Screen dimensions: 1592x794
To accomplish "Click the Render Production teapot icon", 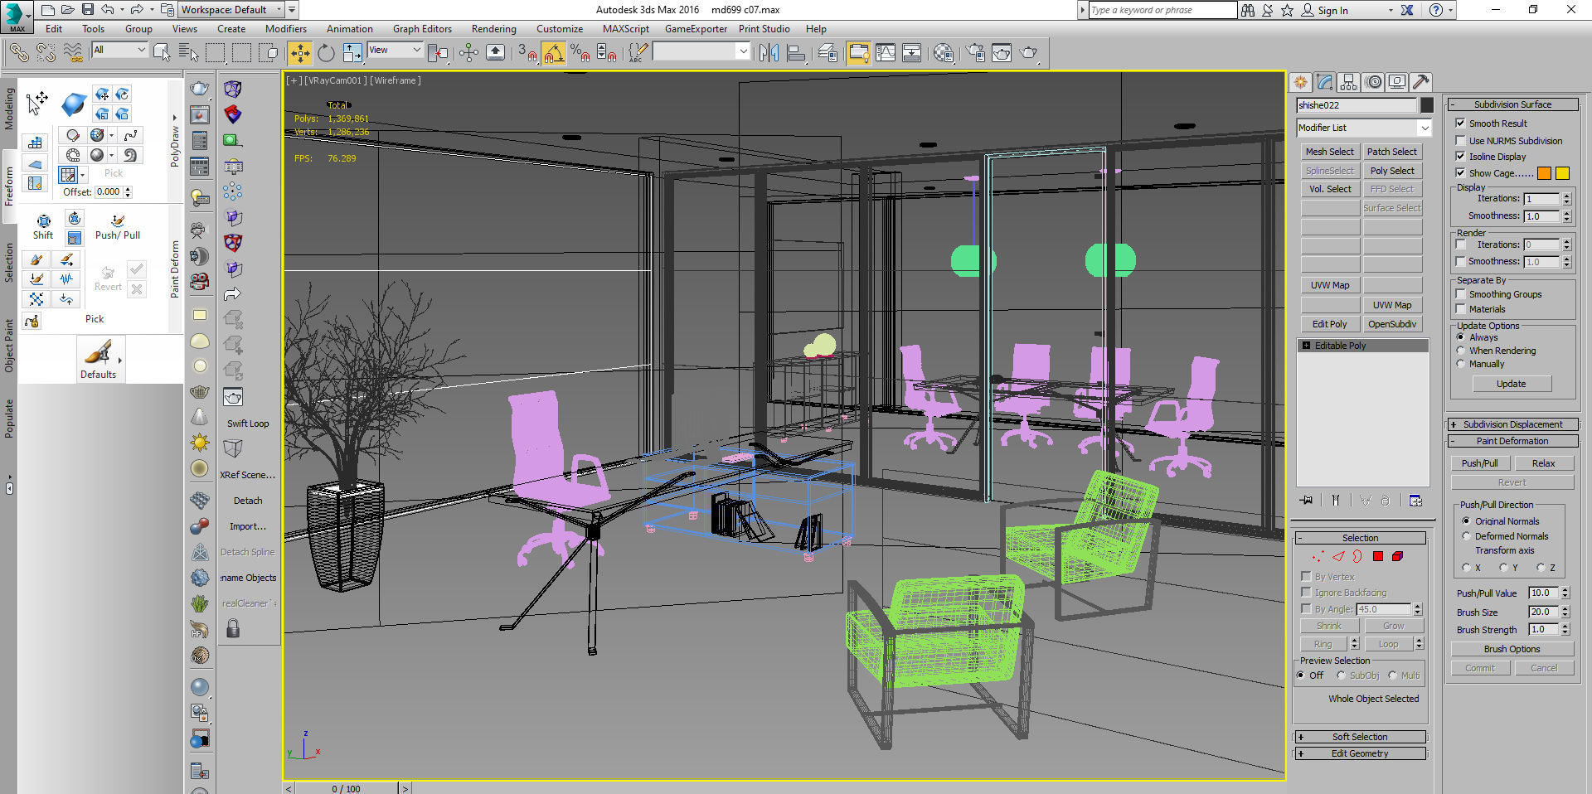I will 1028,53.
